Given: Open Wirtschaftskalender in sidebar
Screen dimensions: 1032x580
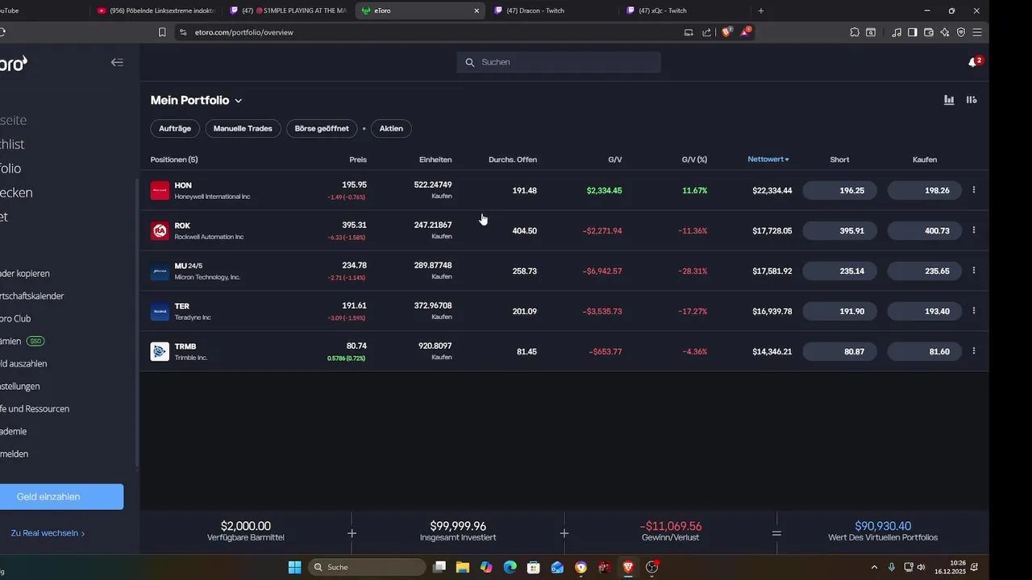Looking at the screenshot, I should pyautogui.click(x=32, y=296).
